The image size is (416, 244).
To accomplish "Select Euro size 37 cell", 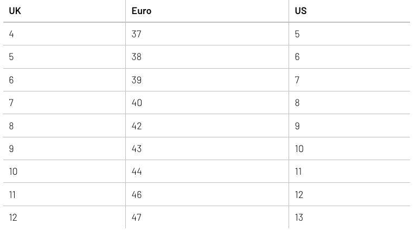I will [x=137, y=34].
